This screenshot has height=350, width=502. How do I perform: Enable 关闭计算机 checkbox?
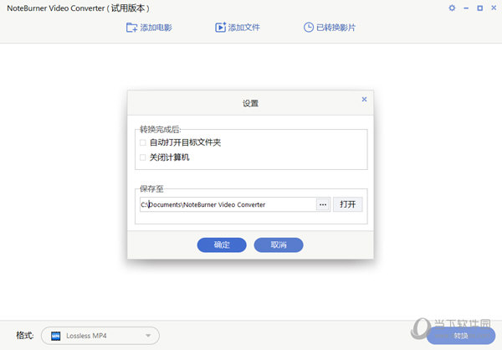coord(143,157)
